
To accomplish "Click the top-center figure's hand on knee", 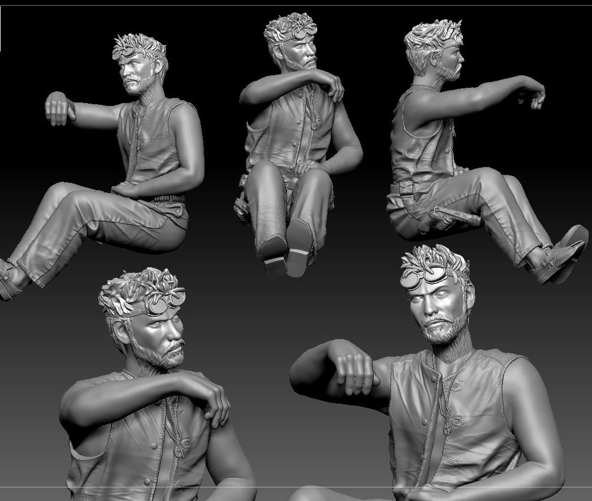I will coord(312,166).
